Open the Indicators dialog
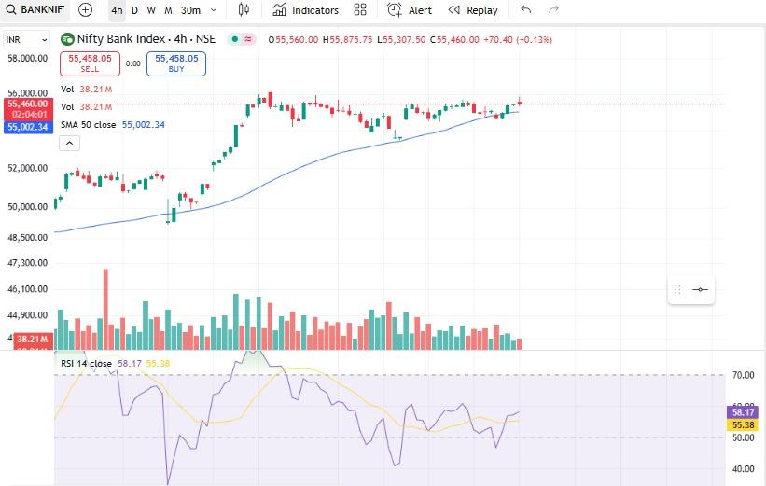 point(305,9)
